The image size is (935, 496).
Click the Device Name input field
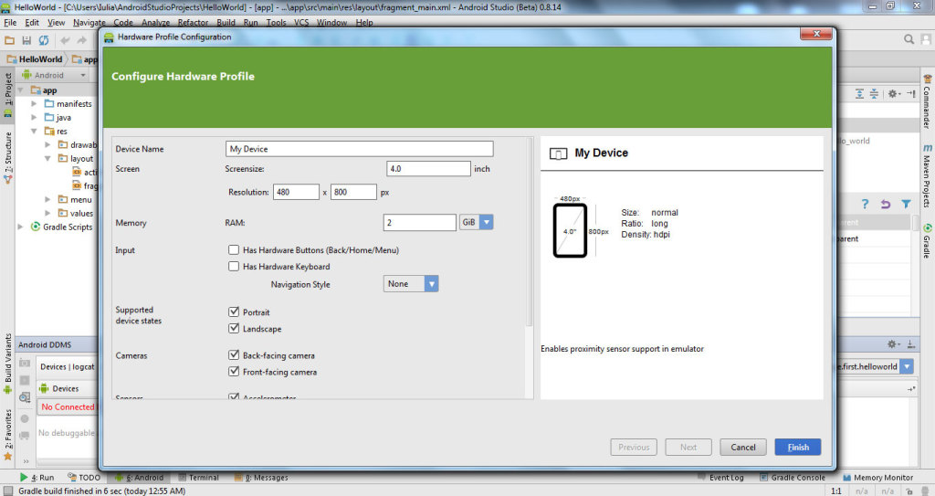click(360, 149)
